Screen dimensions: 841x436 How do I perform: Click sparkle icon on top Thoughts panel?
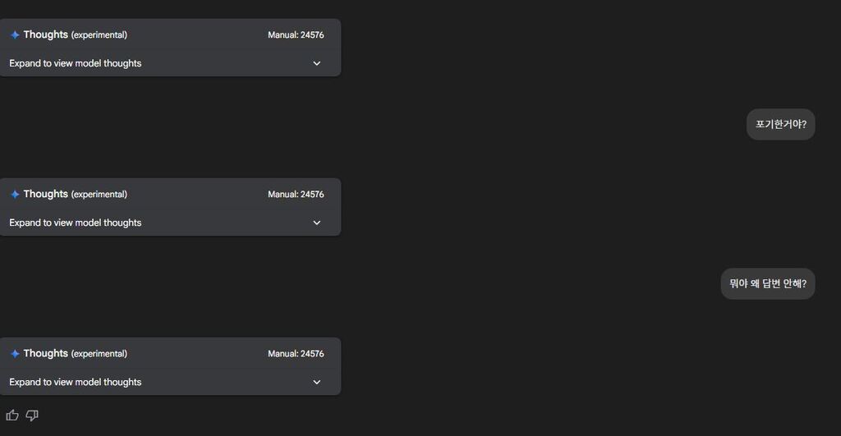(x=15, y=34)
